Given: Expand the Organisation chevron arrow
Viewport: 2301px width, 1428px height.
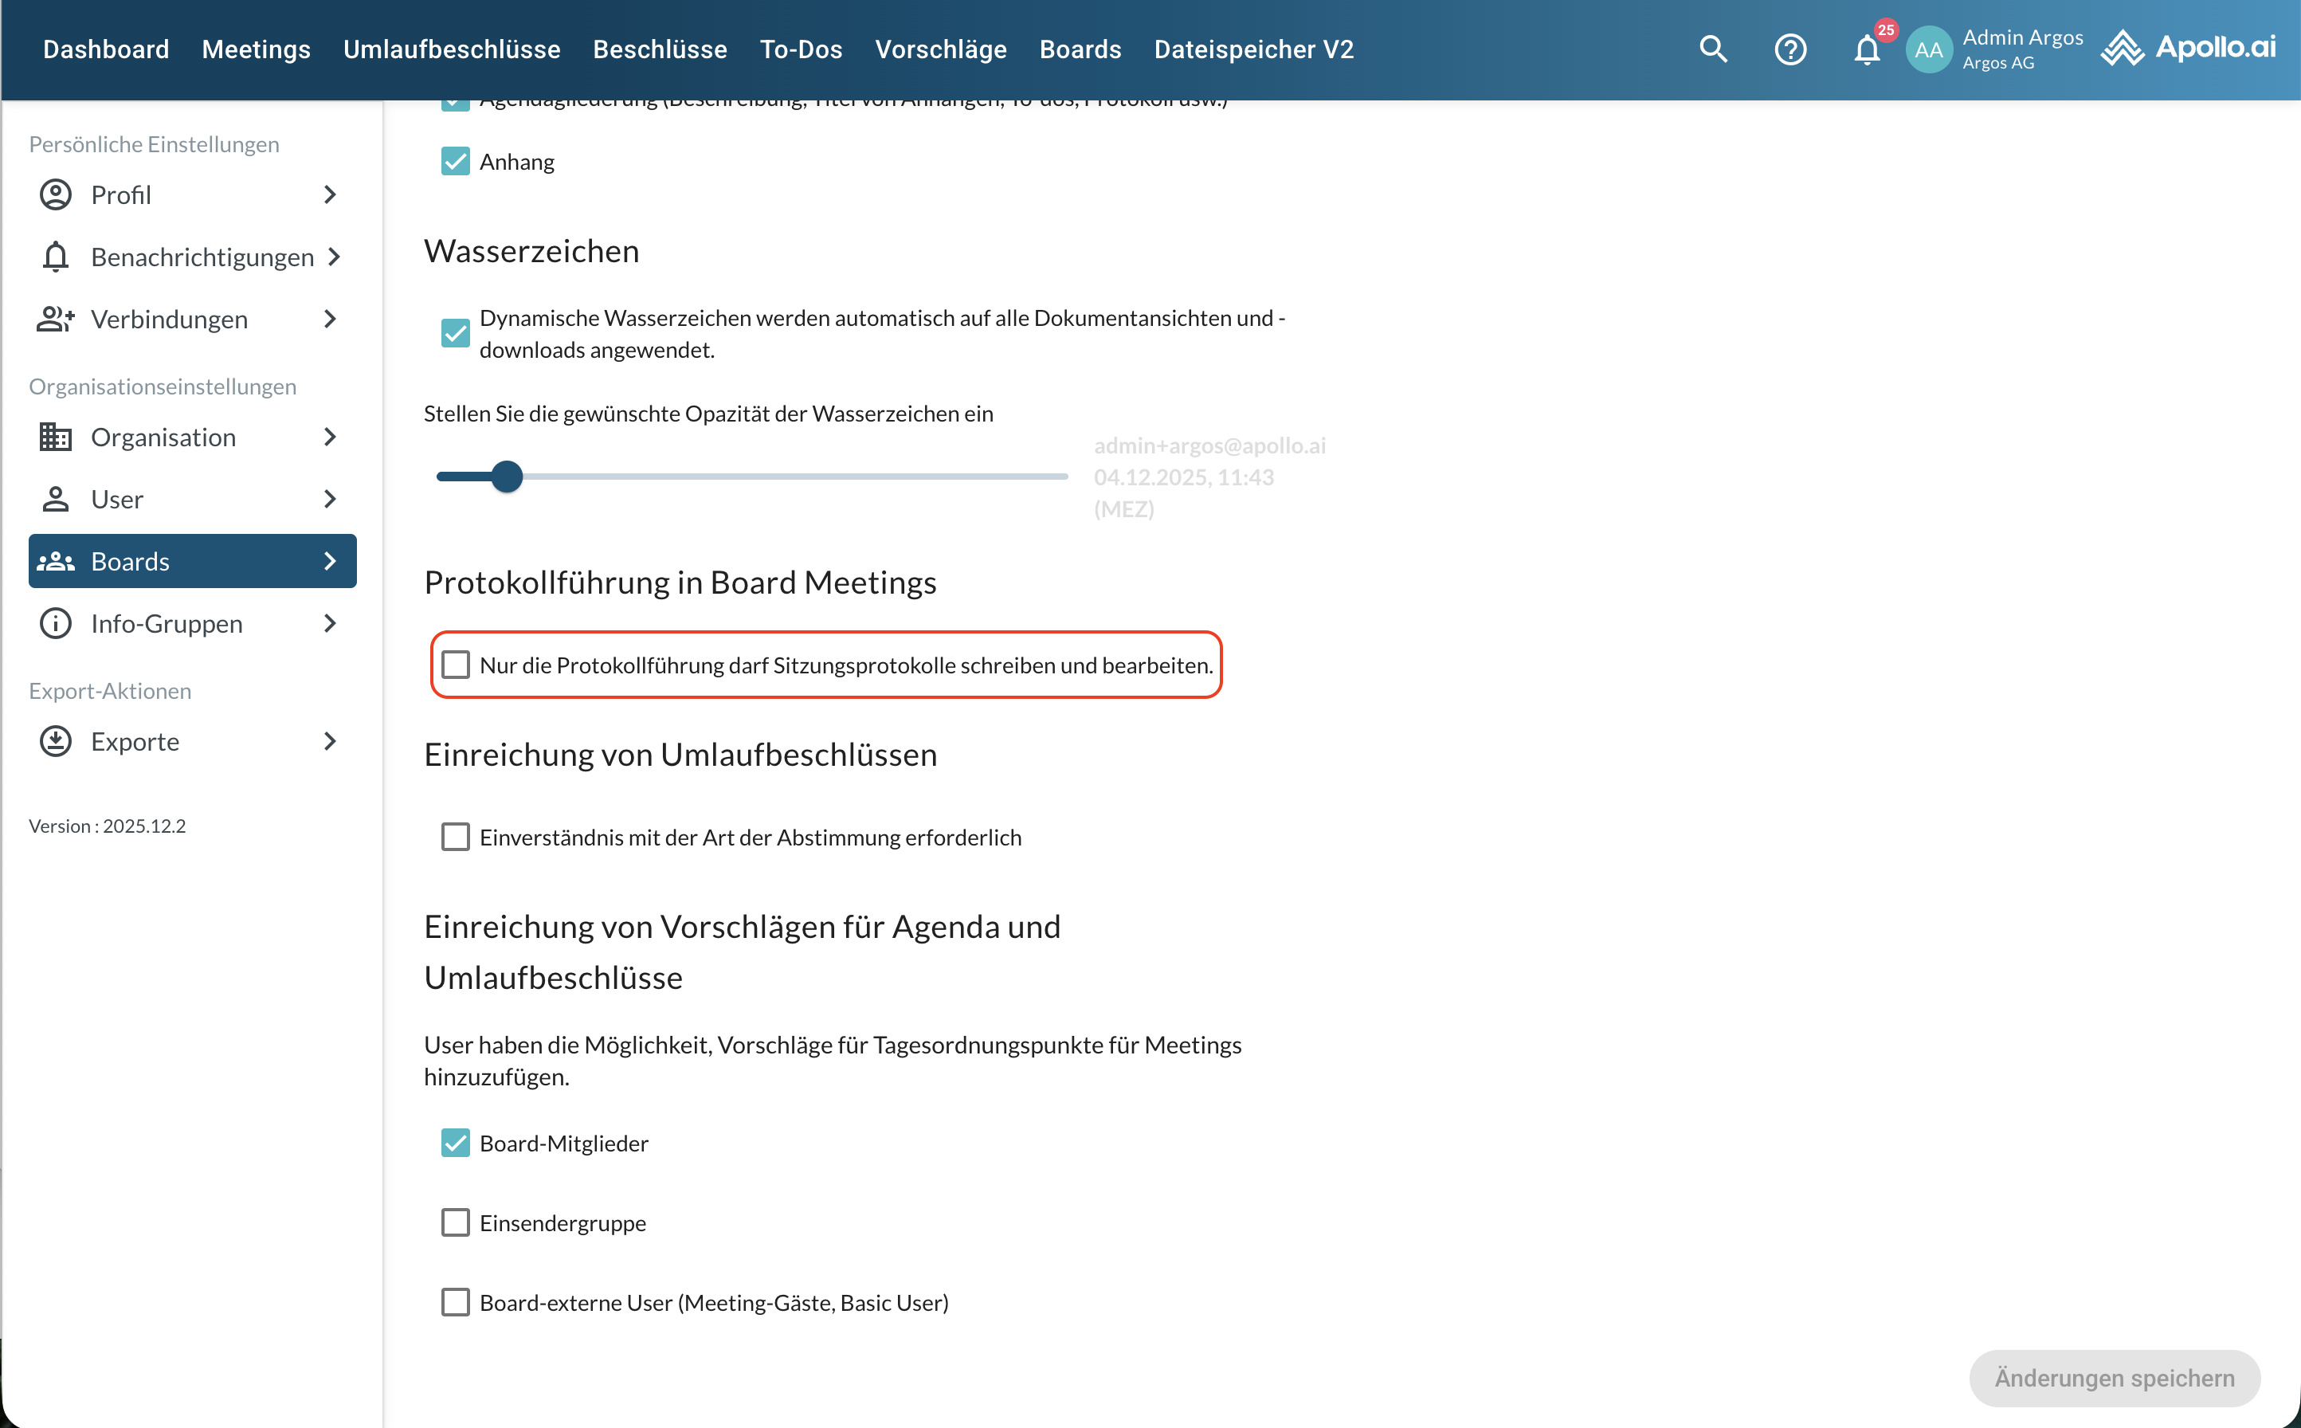Looking at the screenshot, I should 330,437.
